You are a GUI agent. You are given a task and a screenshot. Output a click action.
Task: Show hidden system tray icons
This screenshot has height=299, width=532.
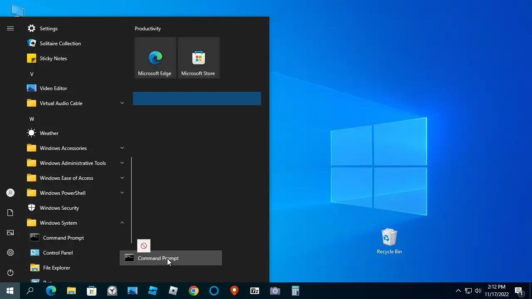point(458,291)
